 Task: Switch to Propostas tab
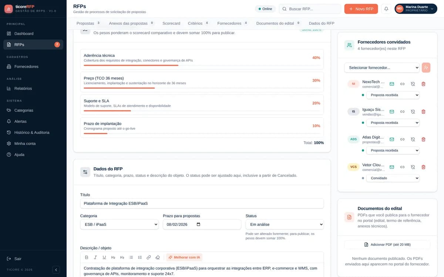(x=88, y=23)
